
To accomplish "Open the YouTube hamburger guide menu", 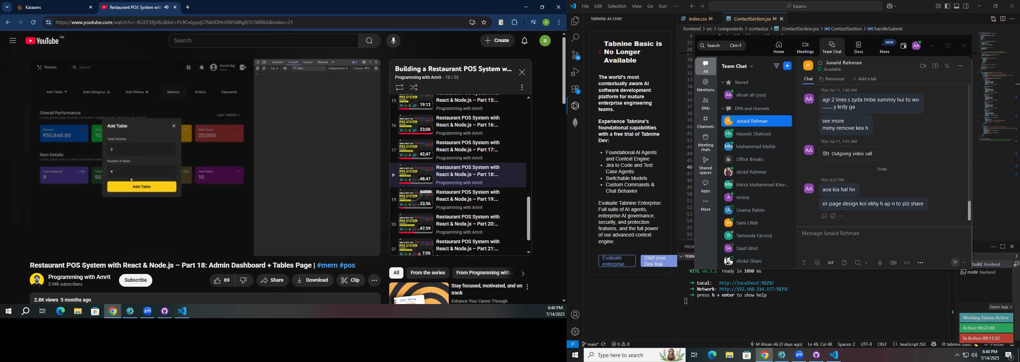I will [13, 41].
